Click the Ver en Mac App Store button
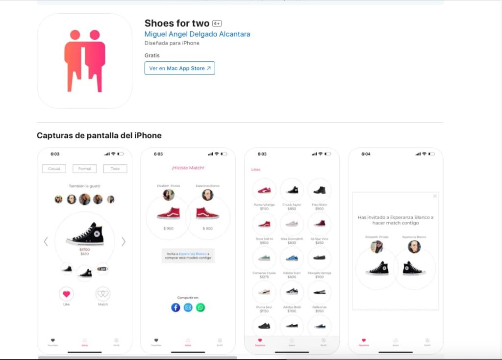Image resolution: width=502 pixels, height=360 pixels. click(x=179, y=68)
